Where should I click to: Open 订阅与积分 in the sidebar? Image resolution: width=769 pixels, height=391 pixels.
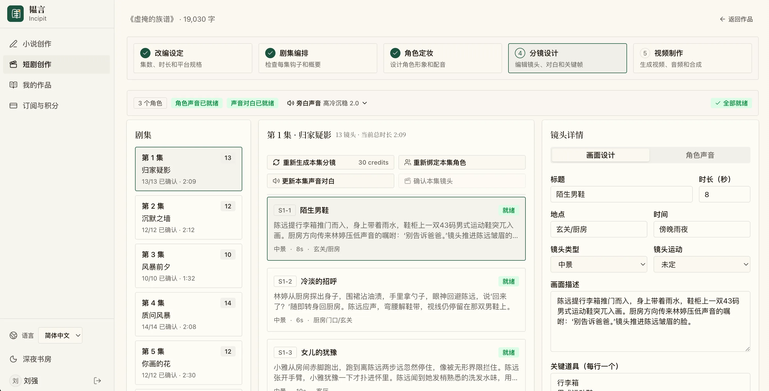pyautogui.click(x=56, y=106)
